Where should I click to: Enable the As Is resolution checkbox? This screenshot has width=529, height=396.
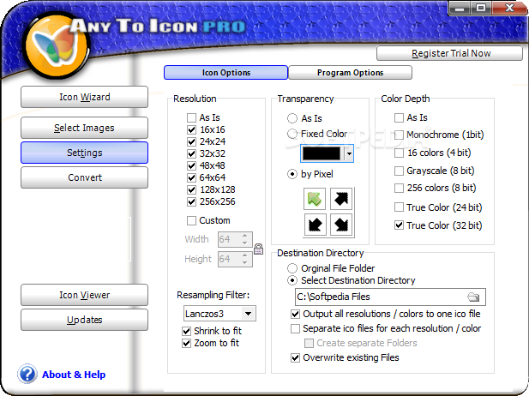click(x=191, y=117)
